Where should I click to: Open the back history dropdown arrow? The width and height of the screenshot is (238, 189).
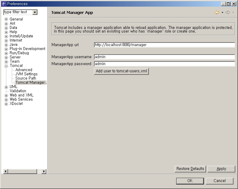click(x=222, y=12)
